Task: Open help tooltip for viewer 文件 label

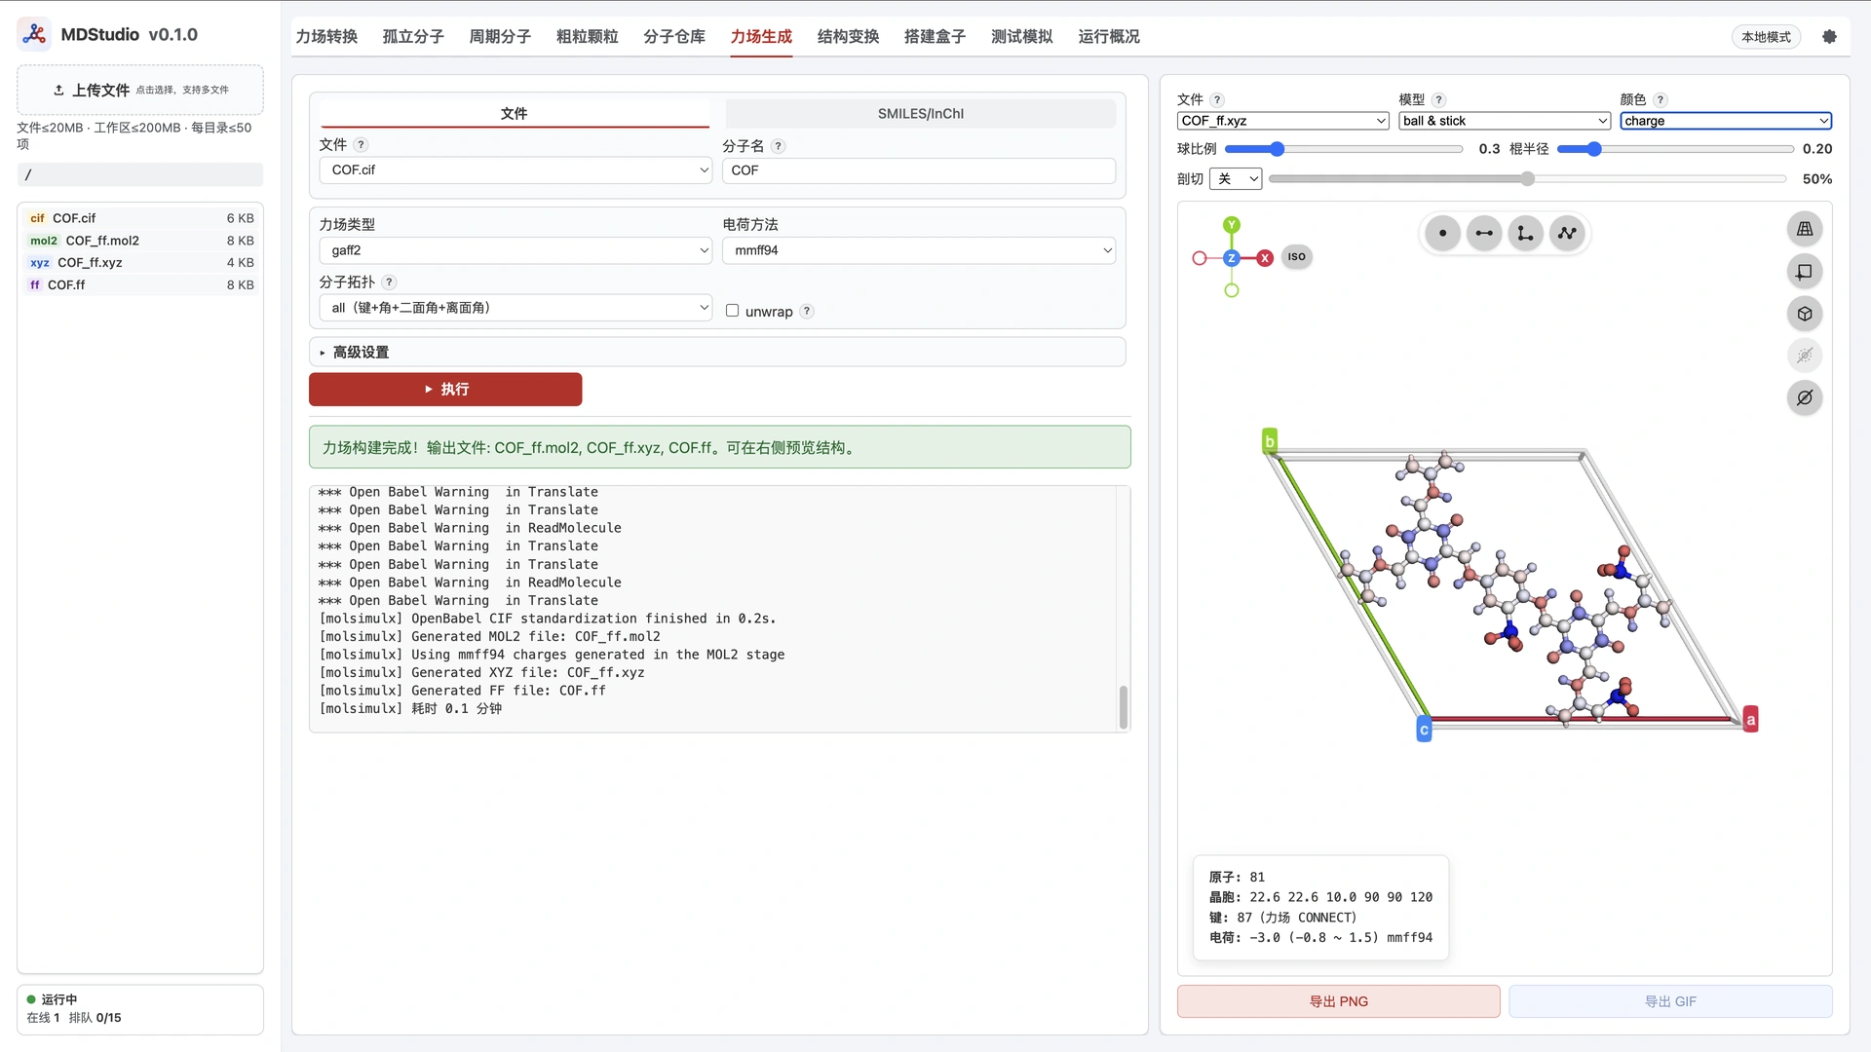Action: [x=1217, y=99]
